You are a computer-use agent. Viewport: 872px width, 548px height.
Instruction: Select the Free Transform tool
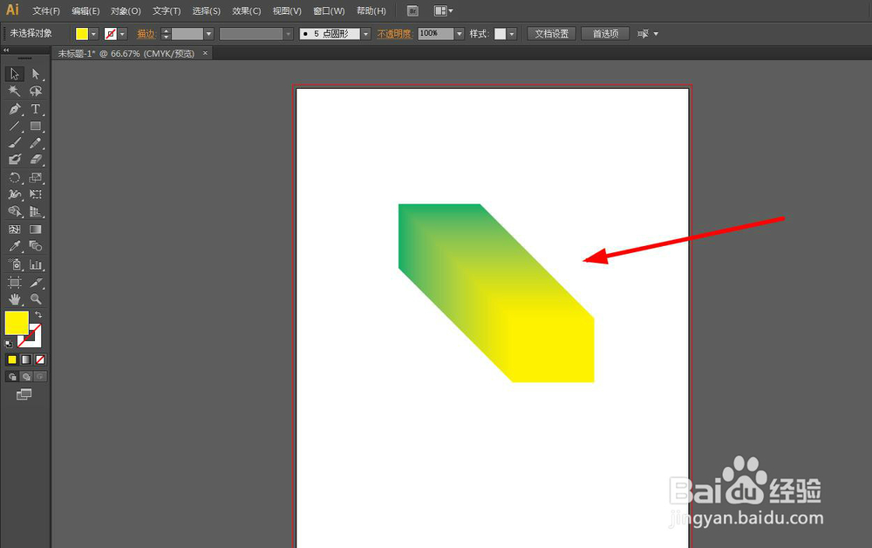point(36,195)
